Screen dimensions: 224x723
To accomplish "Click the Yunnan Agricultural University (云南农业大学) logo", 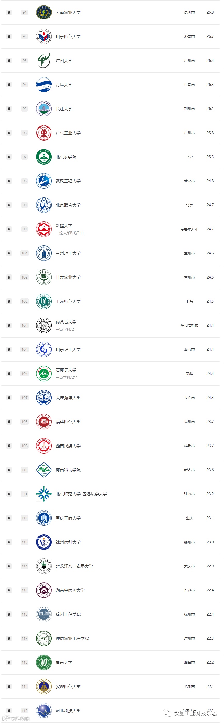I will coord(44,12).
